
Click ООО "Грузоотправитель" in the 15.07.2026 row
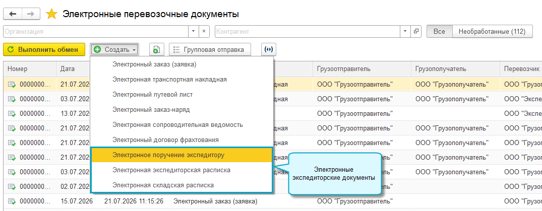click(354, 201)
